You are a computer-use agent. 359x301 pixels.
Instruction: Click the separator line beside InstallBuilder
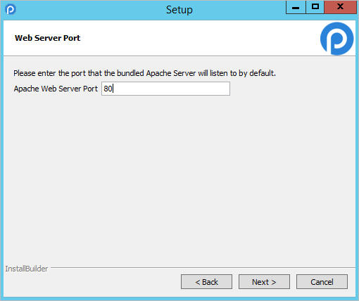pyautogui.click(x=203, y=267)
